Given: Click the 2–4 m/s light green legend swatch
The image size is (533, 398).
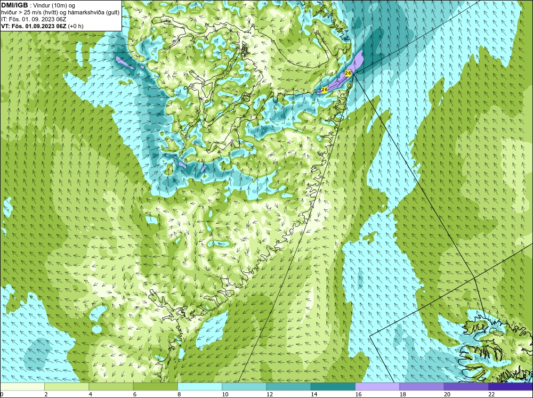Looking at the screenshot, I should coord(67,387).
